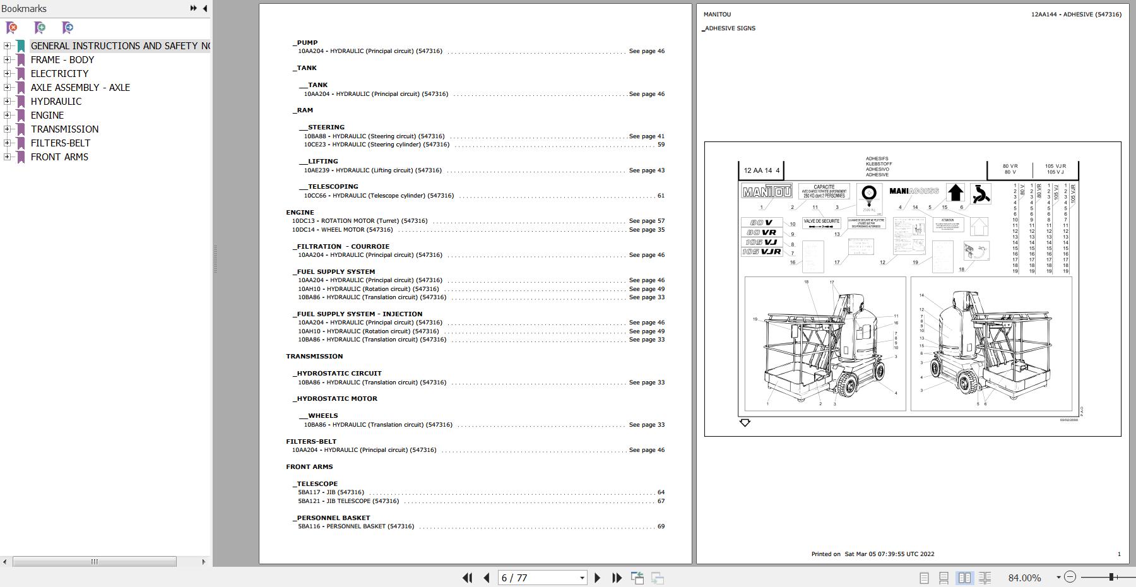The image size is (1136, 587).
Task: Open the zoom level dropdown arrow
Action: click(1058, 578)
